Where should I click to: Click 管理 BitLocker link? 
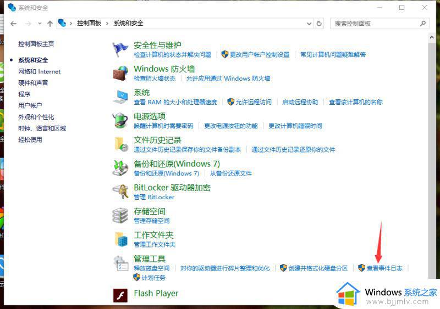pyautogui.click(x=154, y=197)
